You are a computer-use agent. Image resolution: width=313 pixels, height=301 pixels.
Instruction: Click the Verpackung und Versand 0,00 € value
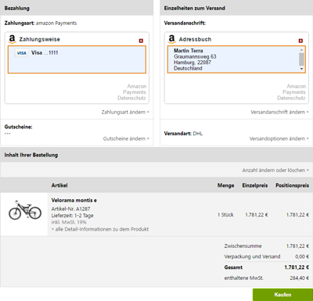tap(302, 256)
